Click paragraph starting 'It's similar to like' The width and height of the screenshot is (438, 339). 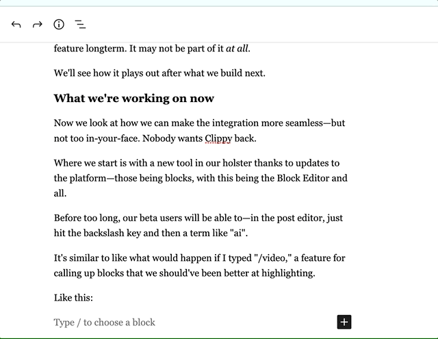pyautogui.click(x=200, y=265)
